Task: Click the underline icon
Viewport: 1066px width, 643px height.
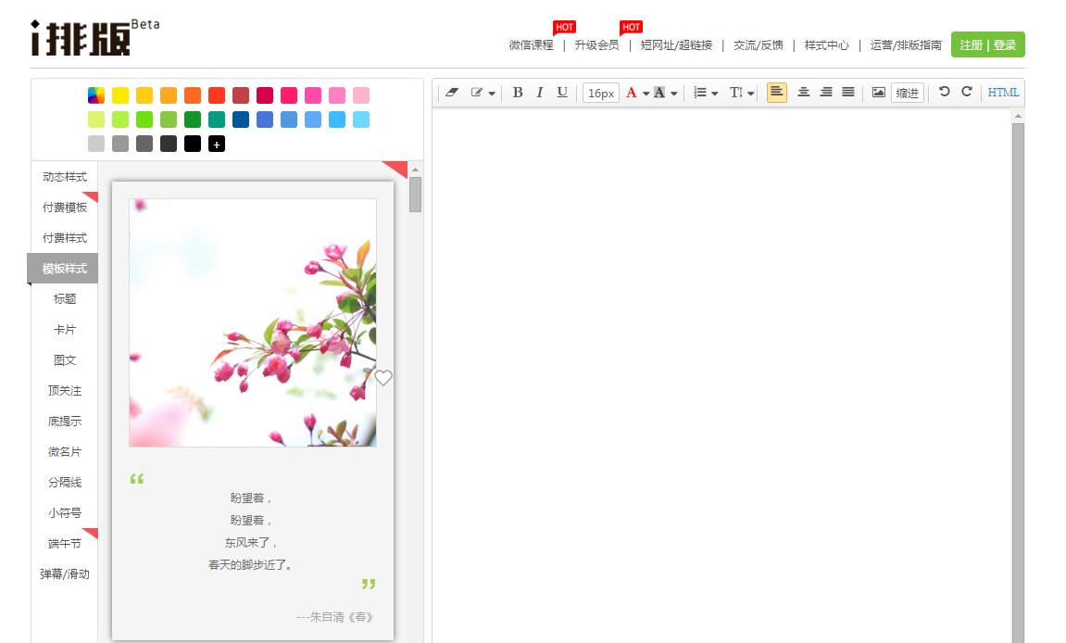Action: click(562, 93)
